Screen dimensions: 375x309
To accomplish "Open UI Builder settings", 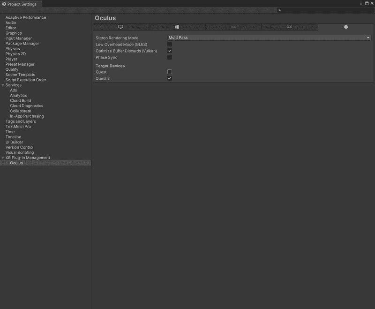I will (x=14, y=142).
